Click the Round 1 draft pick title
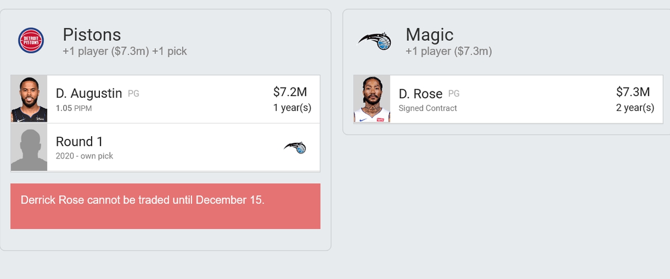The height and width of the screenshot is (279, 670). click(x=79, y=141)
